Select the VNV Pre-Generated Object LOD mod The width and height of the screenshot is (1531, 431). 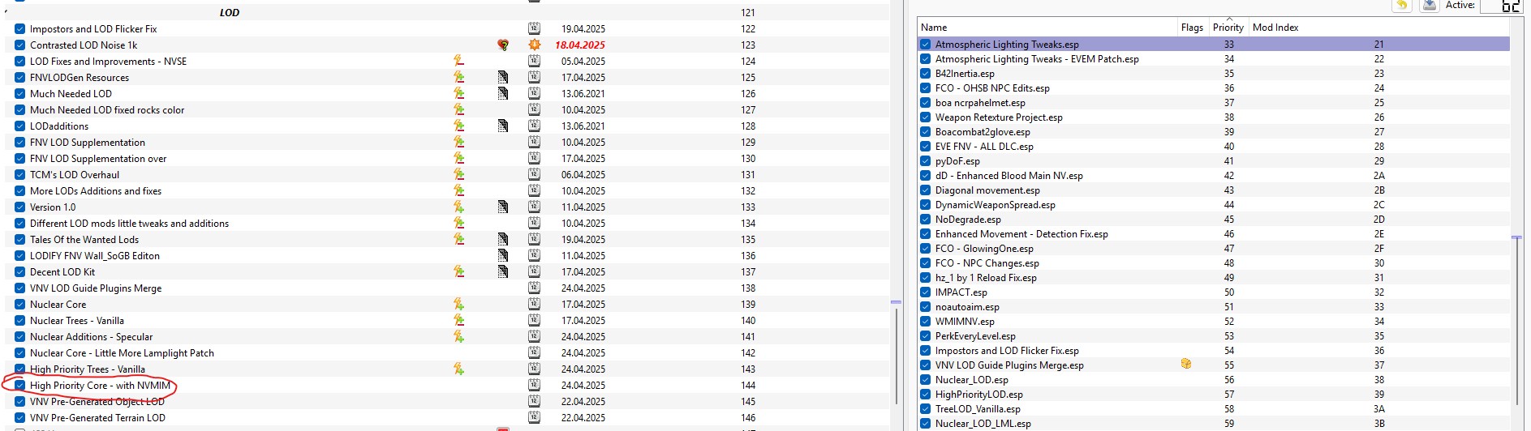point(97,401)
